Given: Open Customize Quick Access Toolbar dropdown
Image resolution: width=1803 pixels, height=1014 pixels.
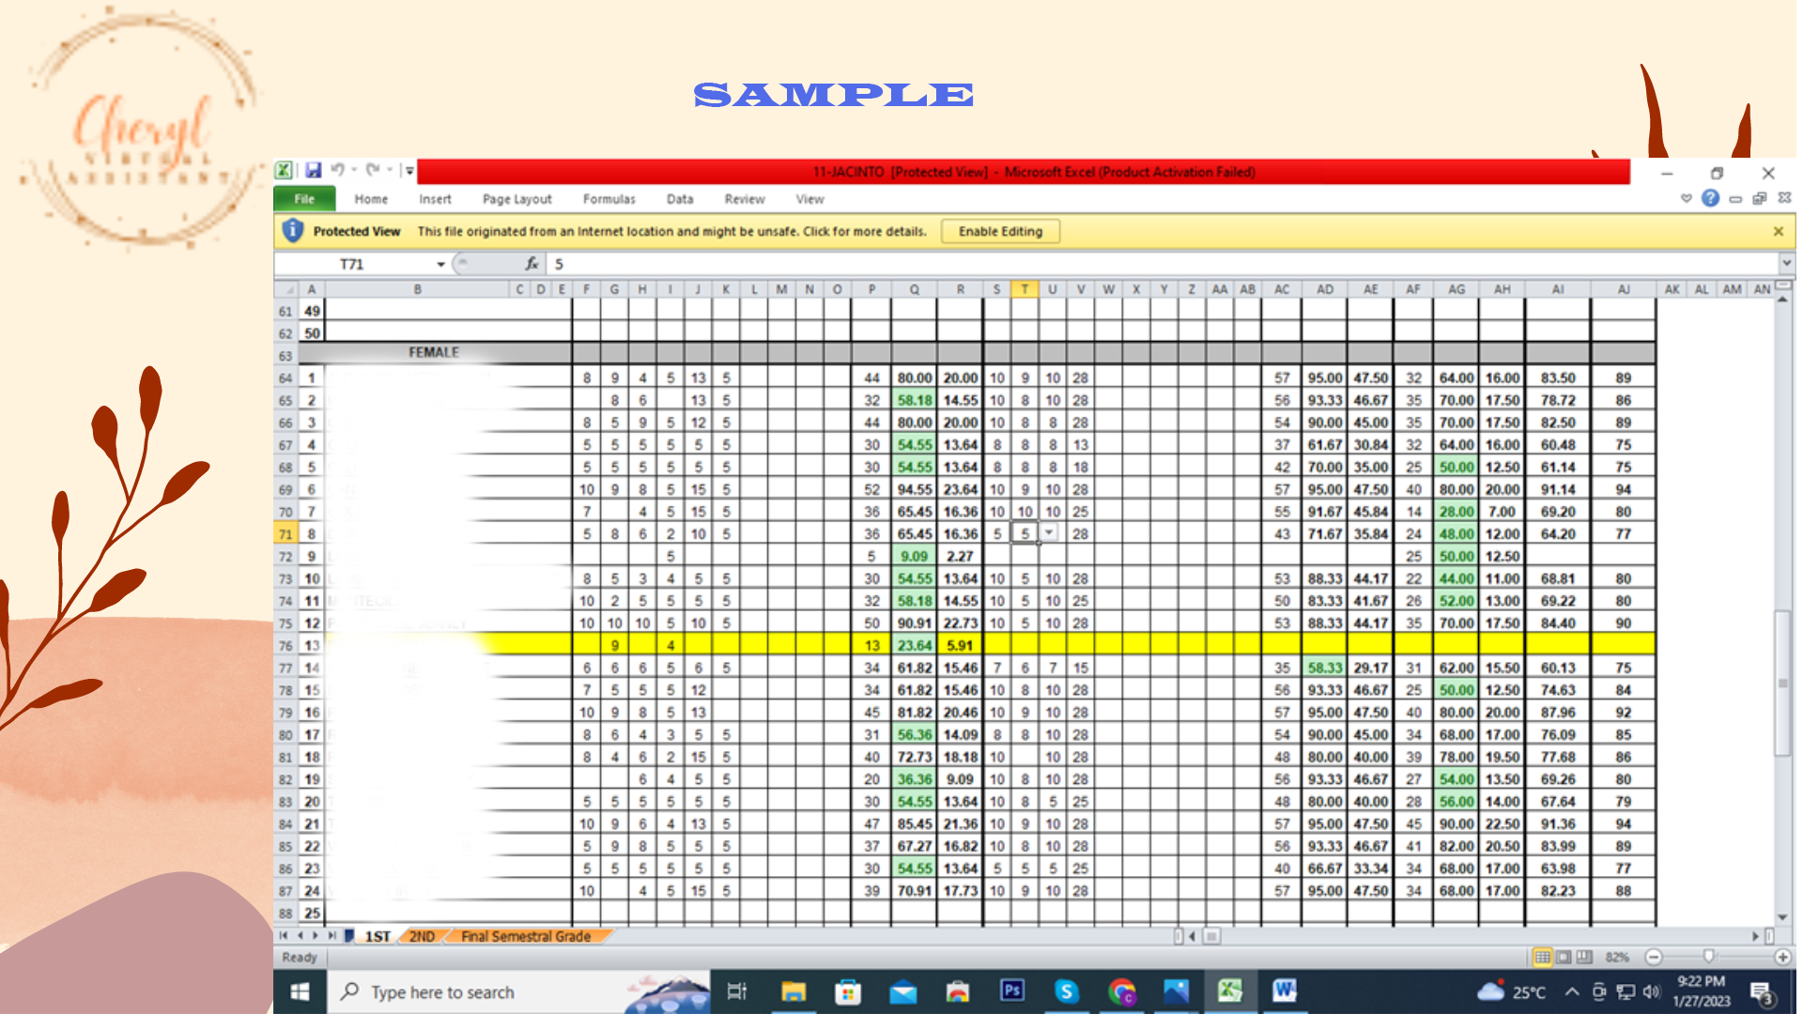Looking at the screenshot, I should tap(409, 171).
